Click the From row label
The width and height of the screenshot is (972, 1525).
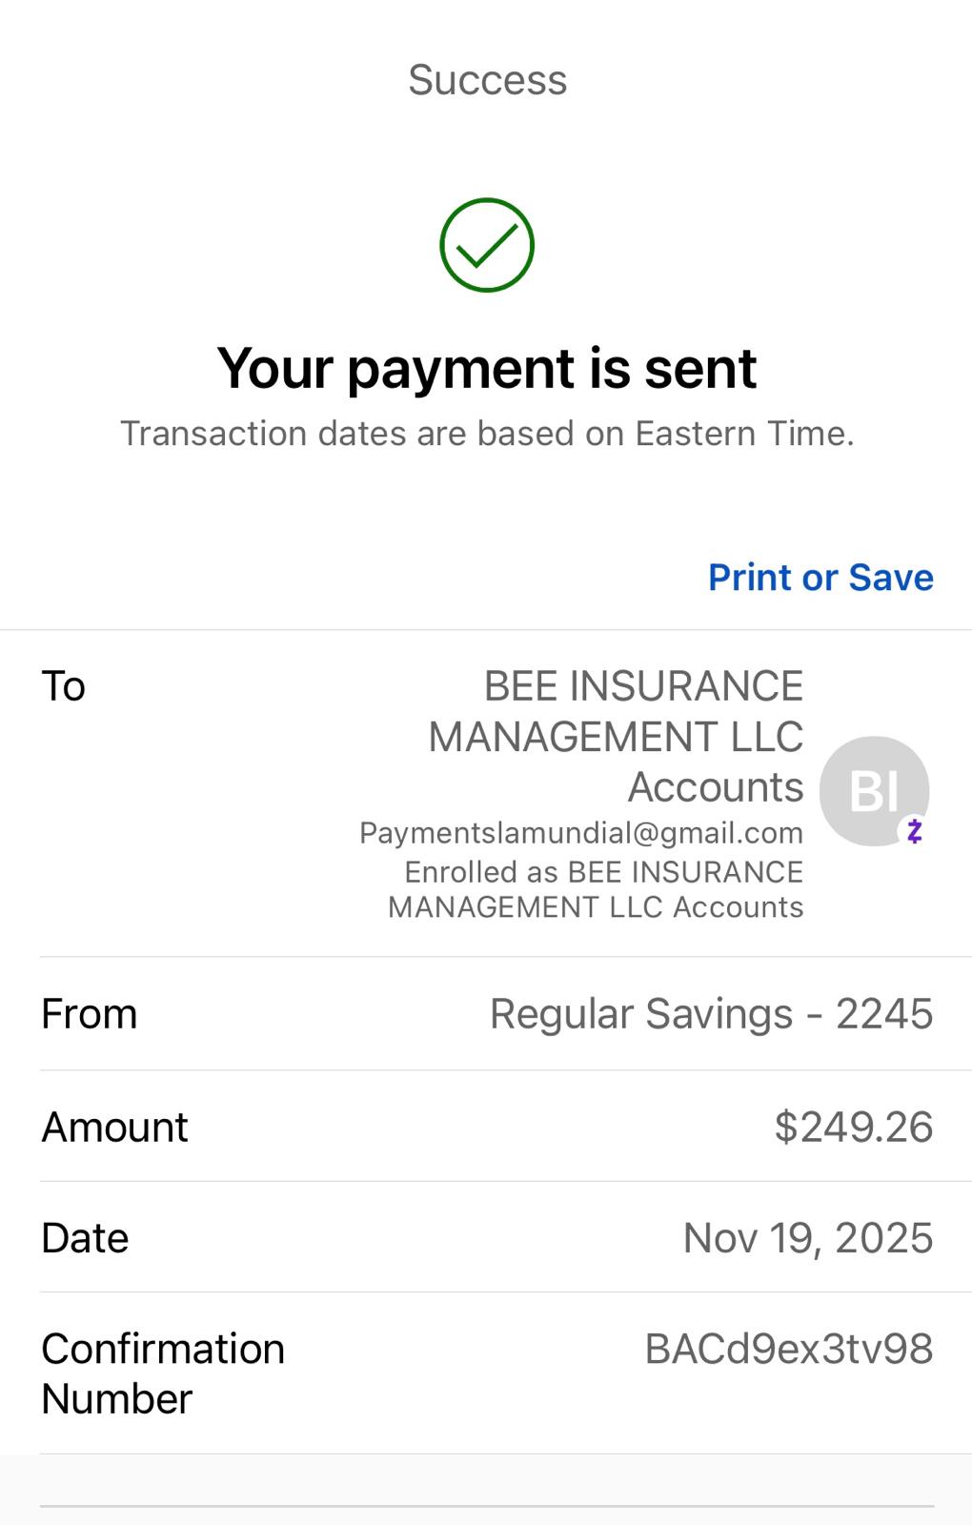click(x=90, y=1013)
